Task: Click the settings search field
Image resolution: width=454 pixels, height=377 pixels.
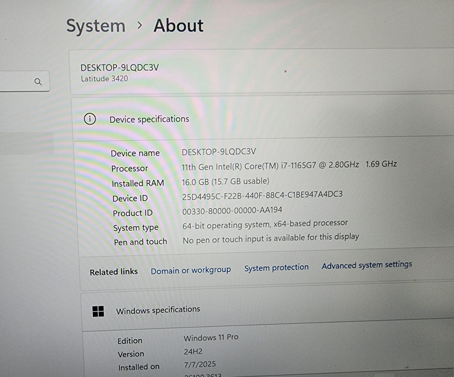Action: tap(25, 81)
